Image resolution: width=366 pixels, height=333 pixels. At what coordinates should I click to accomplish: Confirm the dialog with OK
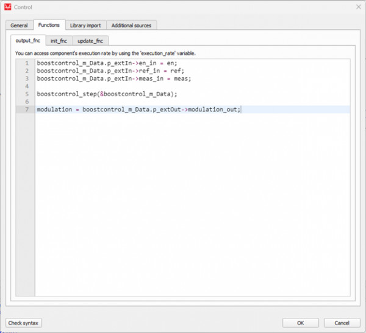pyautogui.click(x=300, y=323)
